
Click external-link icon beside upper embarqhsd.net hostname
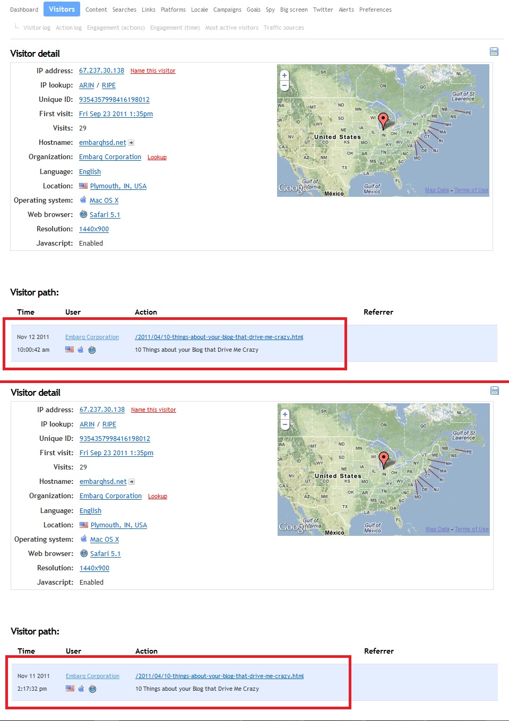[131, 143]
